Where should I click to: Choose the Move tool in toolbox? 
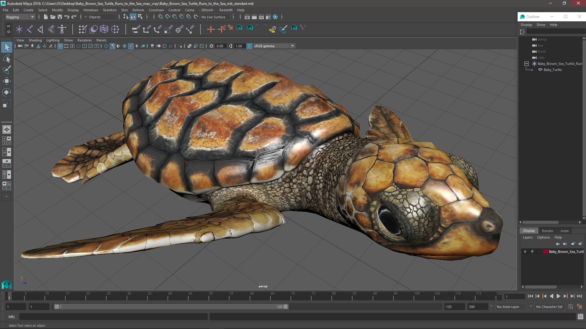[7, 81]
